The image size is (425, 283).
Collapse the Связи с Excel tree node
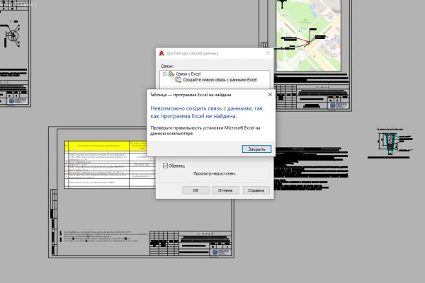click(164, 74)
